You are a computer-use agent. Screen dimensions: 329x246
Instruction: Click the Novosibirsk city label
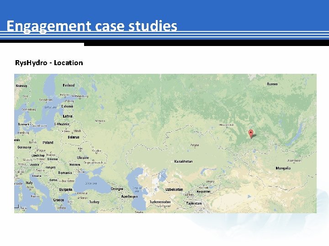(x=227, y=125)
